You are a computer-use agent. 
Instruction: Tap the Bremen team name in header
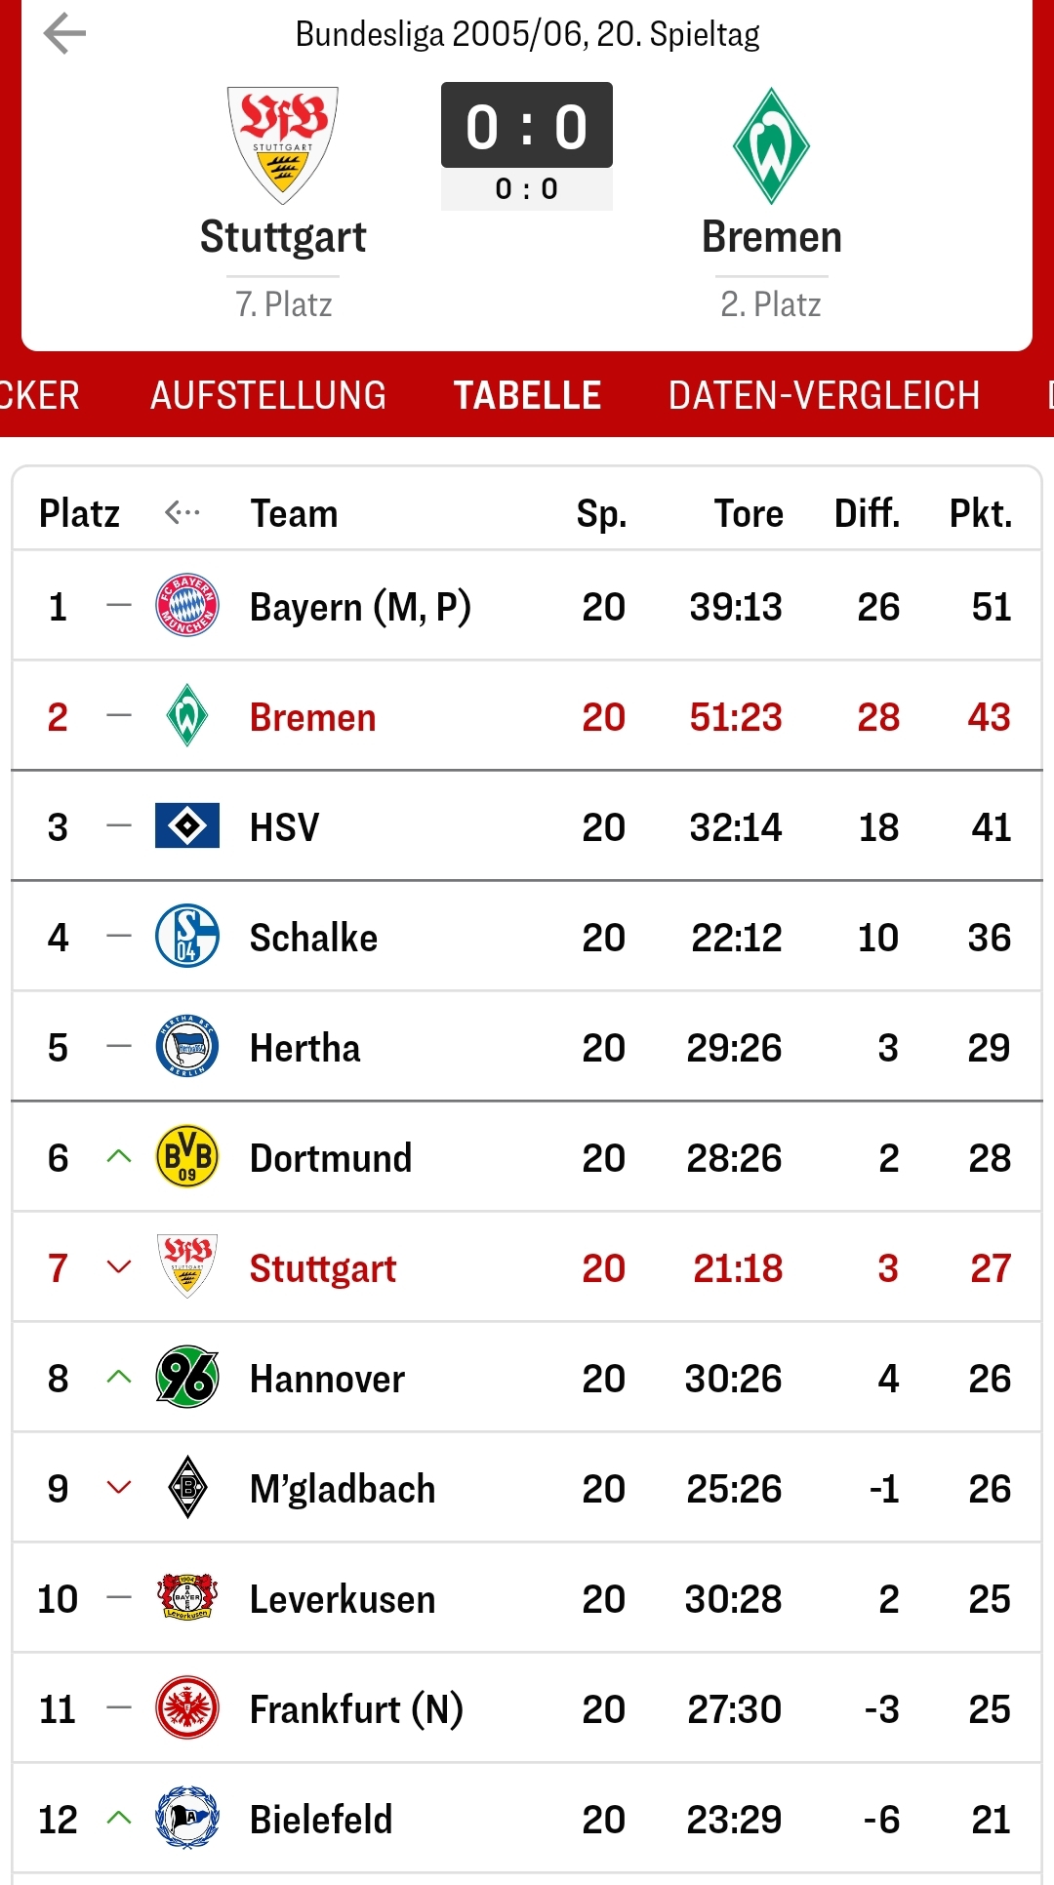771,237
